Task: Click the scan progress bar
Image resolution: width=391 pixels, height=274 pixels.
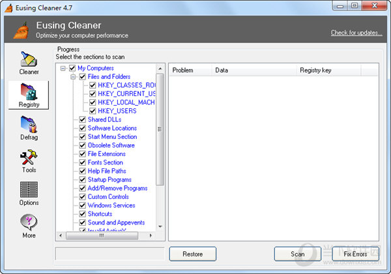Action: pos(109,254)
